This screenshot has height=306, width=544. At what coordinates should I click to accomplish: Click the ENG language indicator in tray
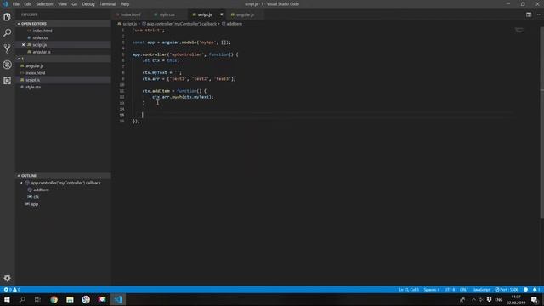coord(499,299)
